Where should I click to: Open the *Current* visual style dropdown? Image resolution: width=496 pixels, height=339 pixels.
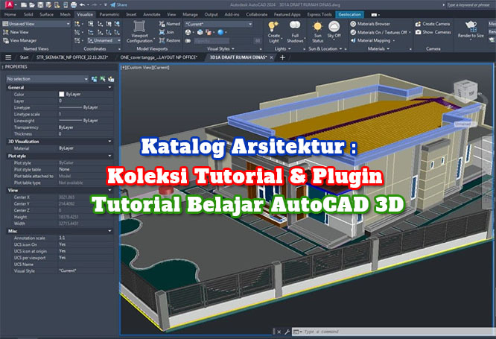click(219, 24)
